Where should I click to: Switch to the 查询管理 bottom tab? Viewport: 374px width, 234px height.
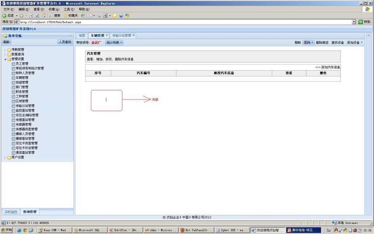30,212
